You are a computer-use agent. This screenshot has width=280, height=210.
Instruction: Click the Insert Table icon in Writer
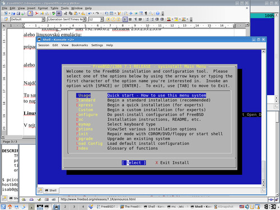pyautogui.click(x=111, y=13)
